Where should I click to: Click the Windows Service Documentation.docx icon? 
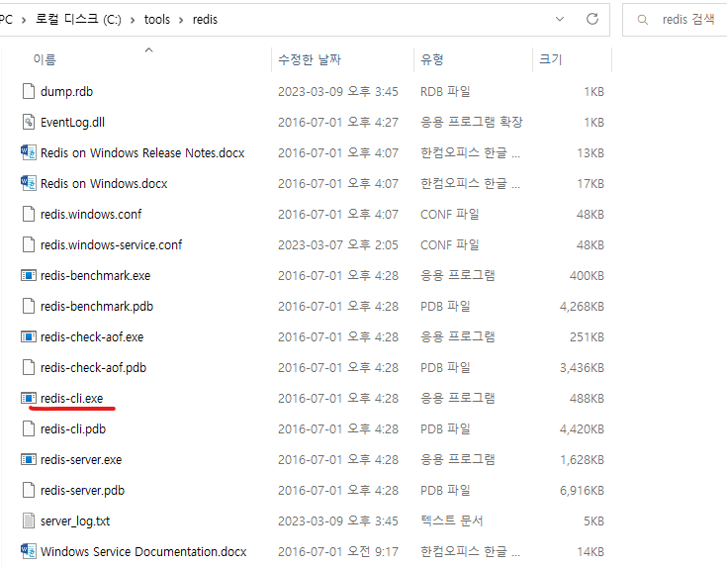point(29,551)
